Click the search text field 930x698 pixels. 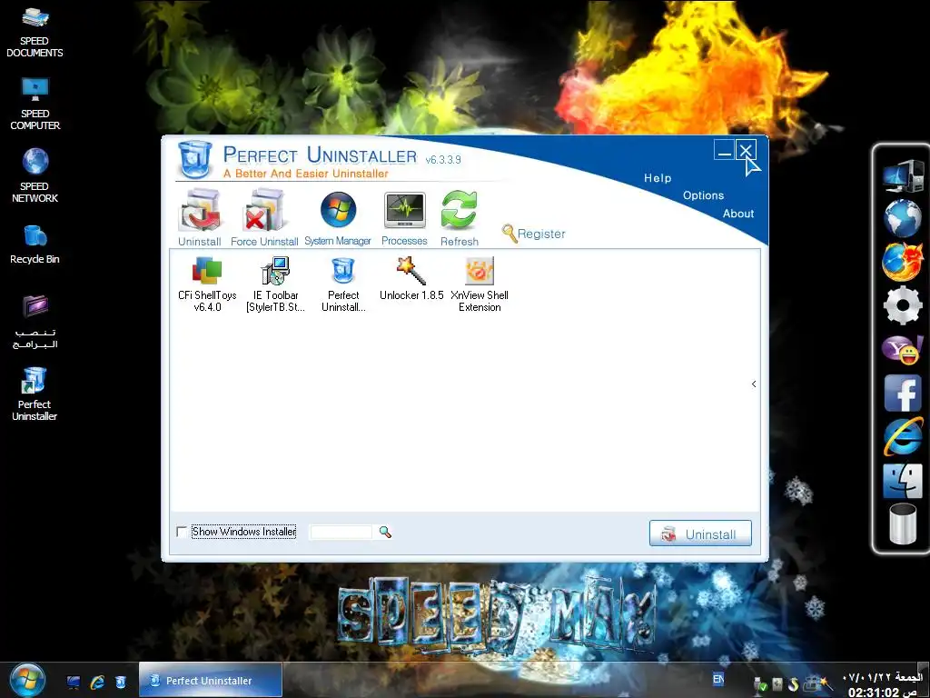(x=341, y=532)
